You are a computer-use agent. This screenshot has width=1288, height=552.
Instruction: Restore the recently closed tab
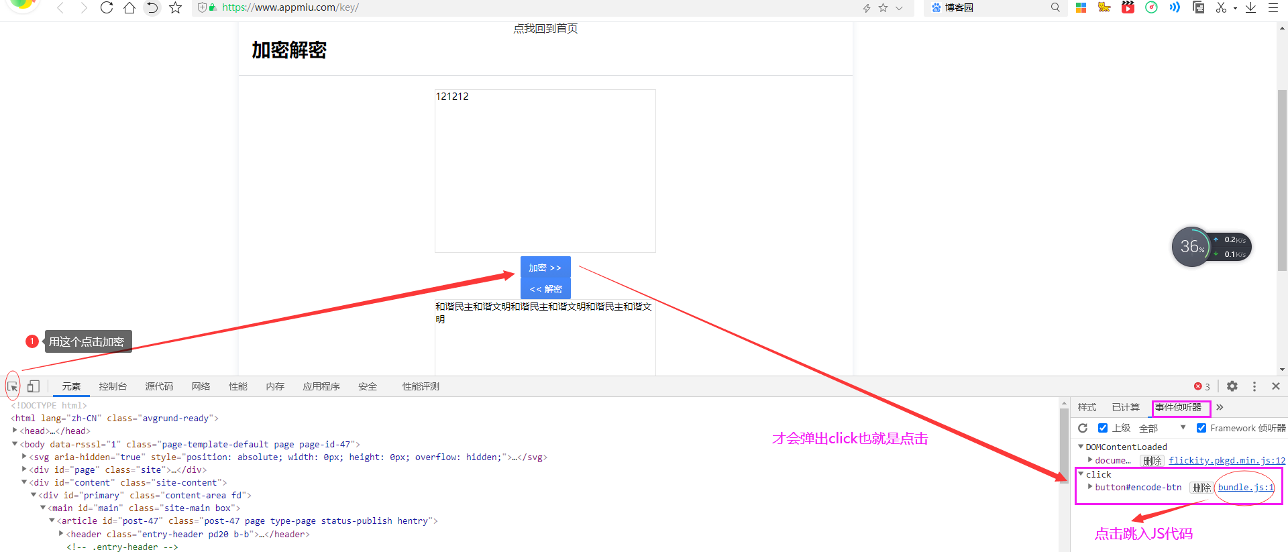coord(152,8)
